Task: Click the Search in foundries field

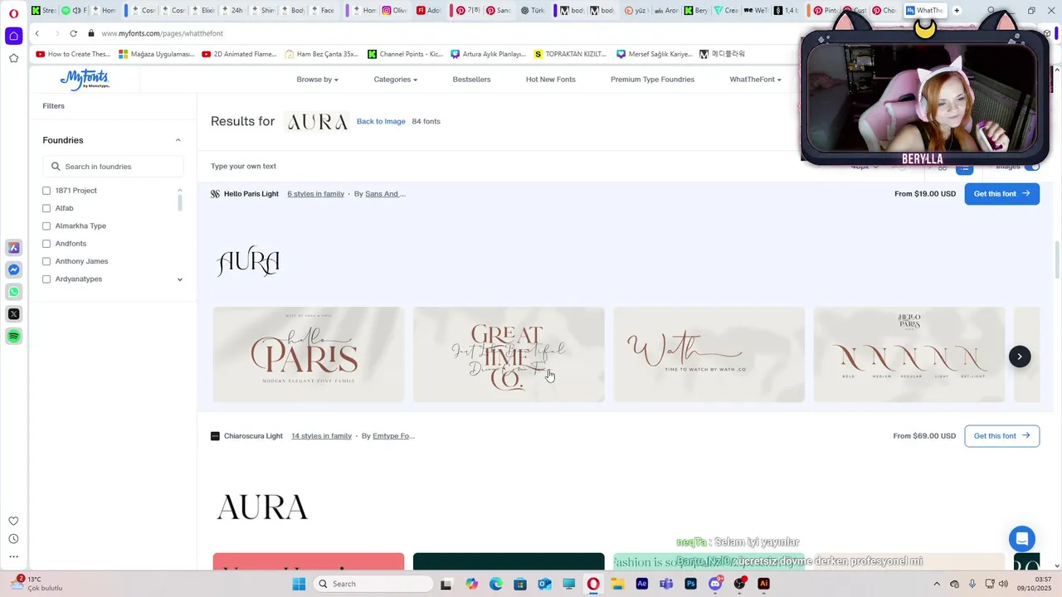Action: click(113, 167)
